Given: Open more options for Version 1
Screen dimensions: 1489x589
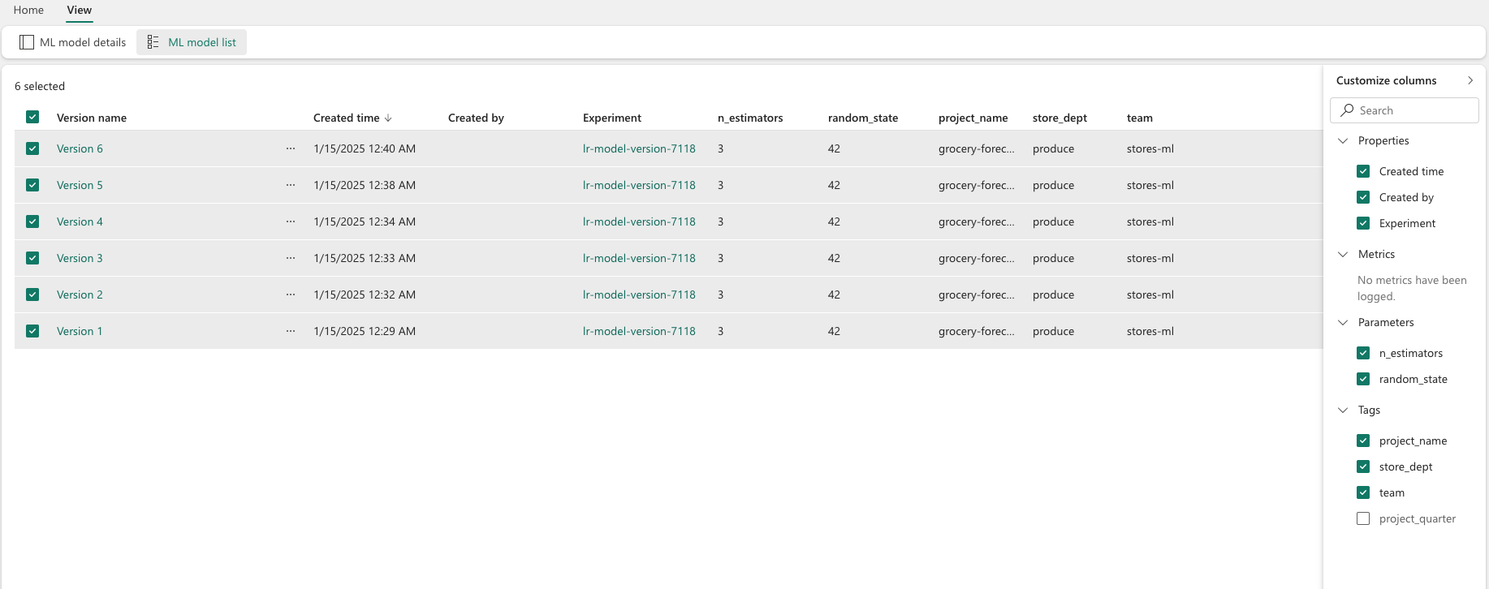Looking at the screenshot, I should point(291,331).
